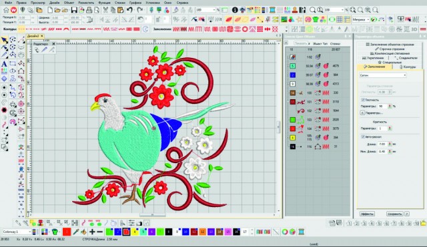Click the Undo arrow icon
The height and width of the screenshot is (247, 427).
click(x=129, y=10)
